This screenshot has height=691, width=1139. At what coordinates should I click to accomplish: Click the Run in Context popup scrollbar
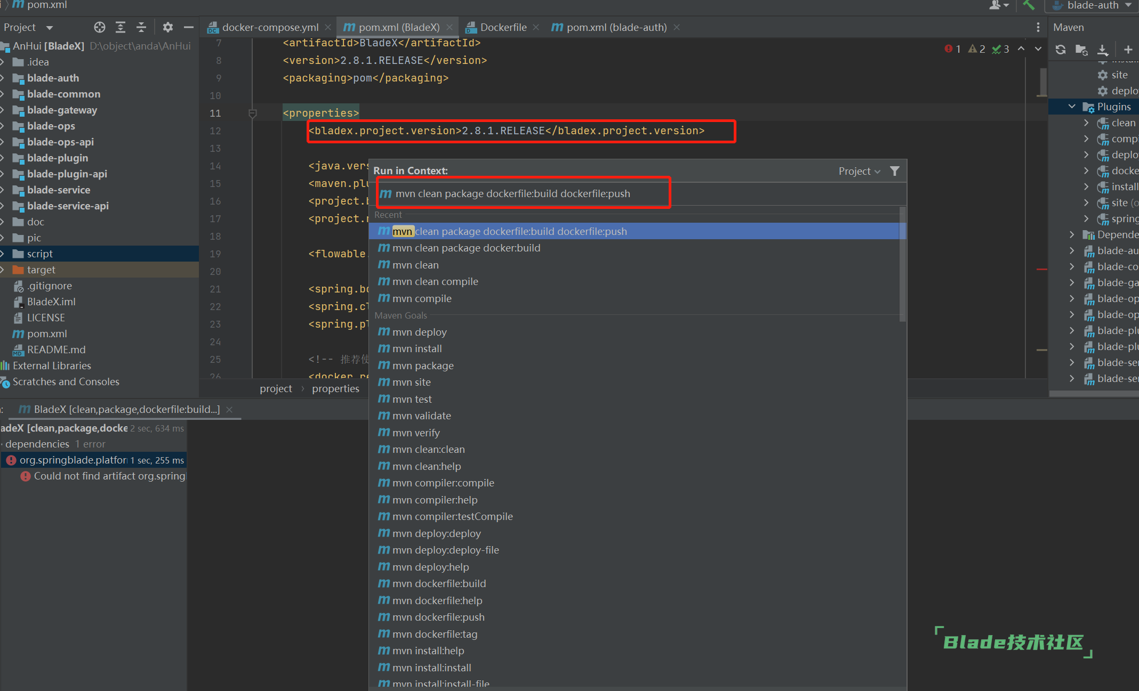[x=903, y=264]
